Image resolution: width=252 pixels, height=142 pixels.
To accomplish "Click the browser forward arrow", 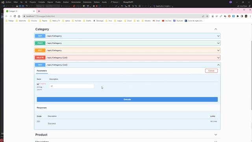I will pos(11,16).
